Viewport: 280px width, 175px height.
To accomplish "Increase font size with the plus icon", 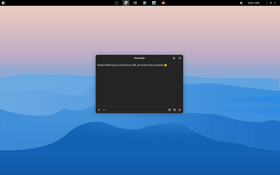I will (x=99, y=110).
